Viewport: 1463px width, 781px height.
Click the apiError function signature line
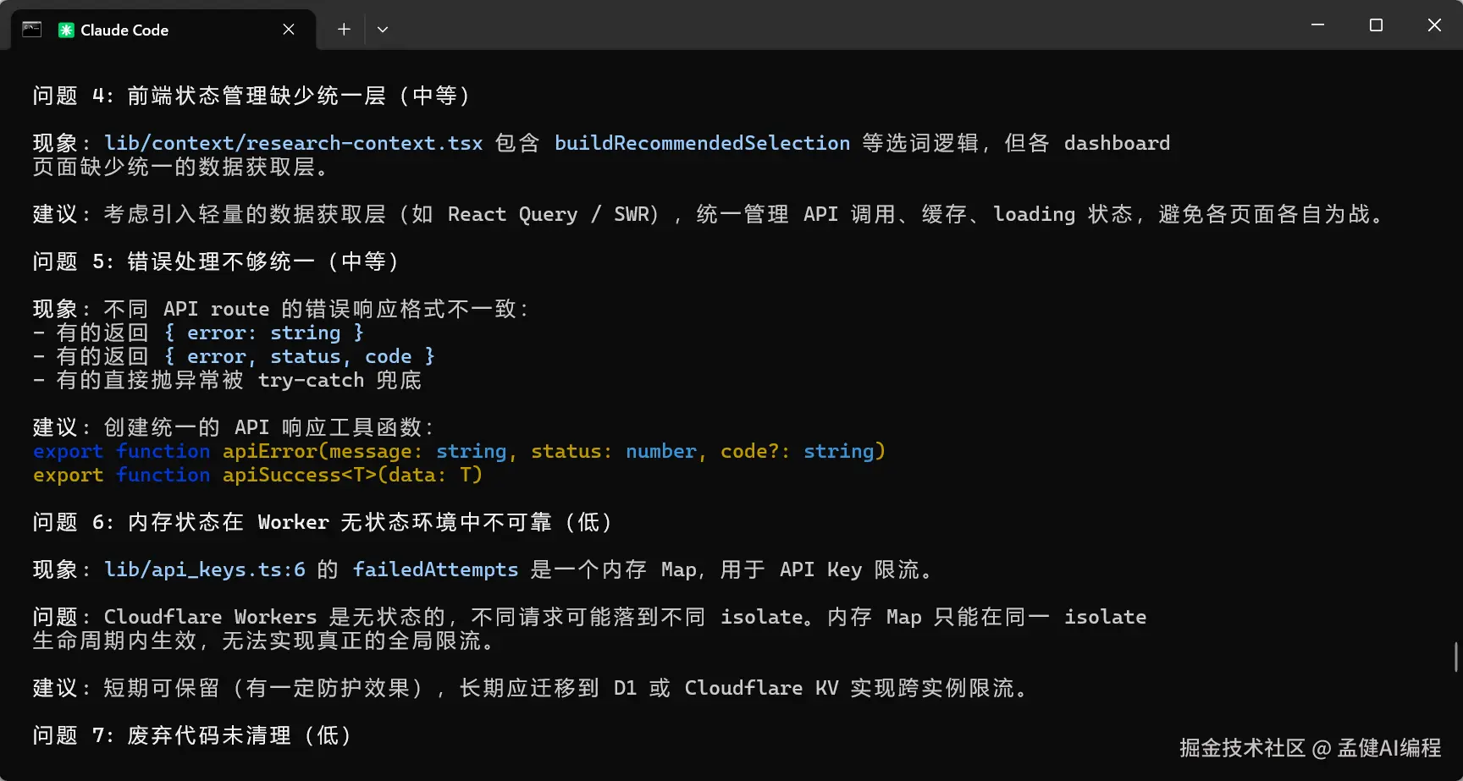tap(459, 451)
